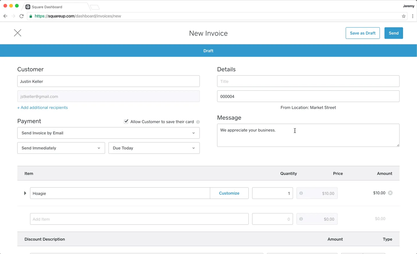
Task: Expand the Hoagie item row triangle
Action: click(x=25, y=193)
